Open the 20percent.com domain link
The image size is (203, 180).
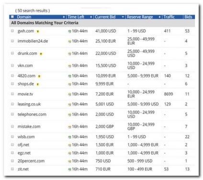(31, 161)
